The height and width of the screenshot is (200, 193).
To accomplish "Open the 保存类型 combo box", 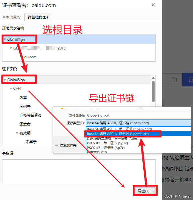I will click(x=139, y=123).
